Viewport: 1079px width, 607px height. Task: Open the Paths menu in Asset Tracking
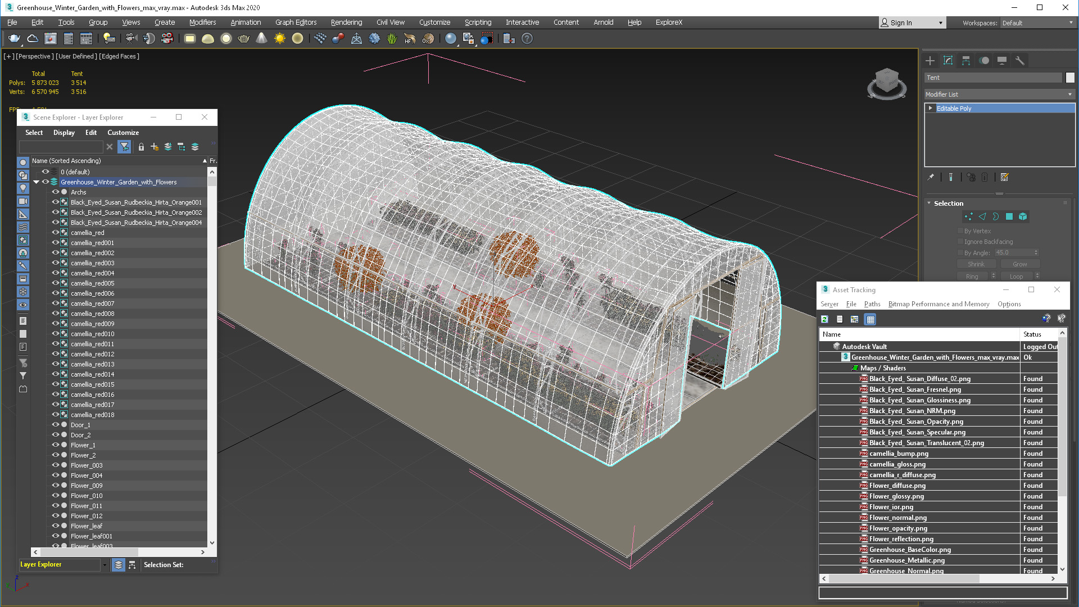click(x=872, y=304)
